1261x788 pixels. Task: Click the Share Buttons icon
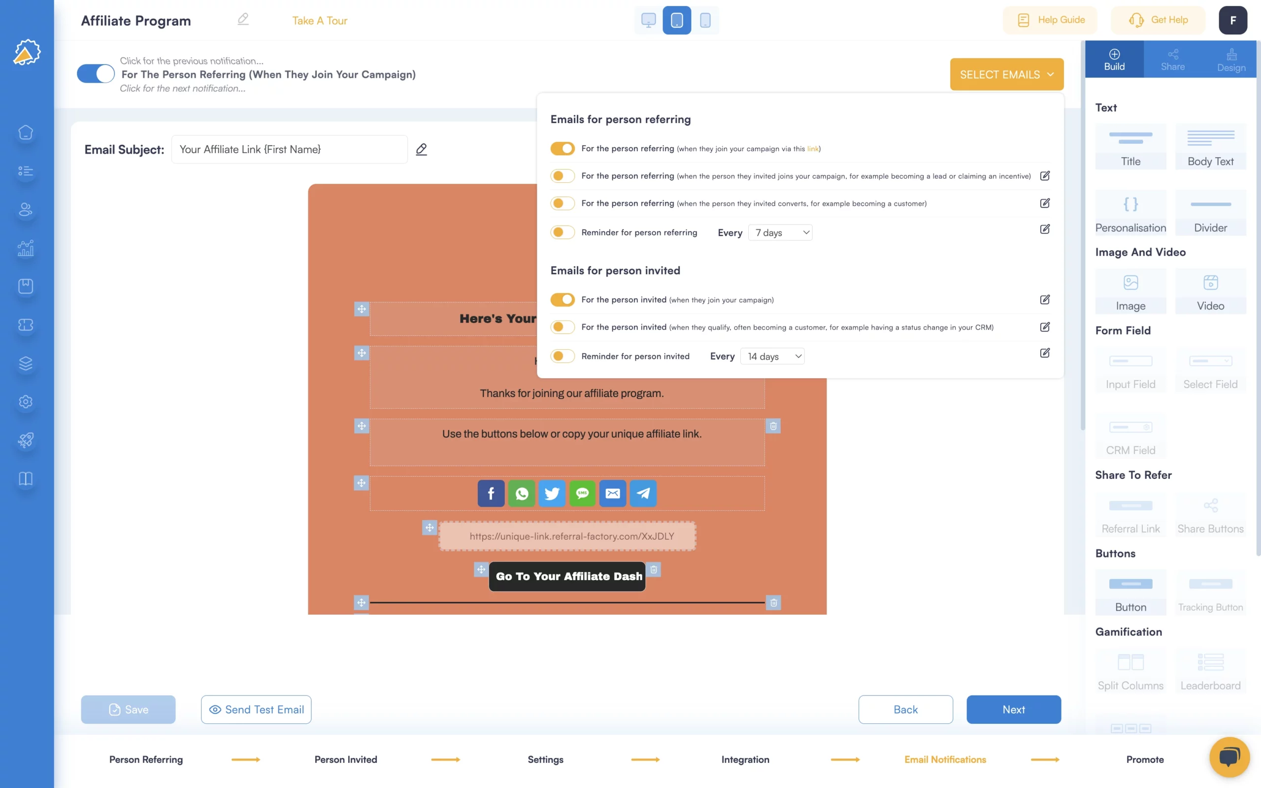point(1211,506)
